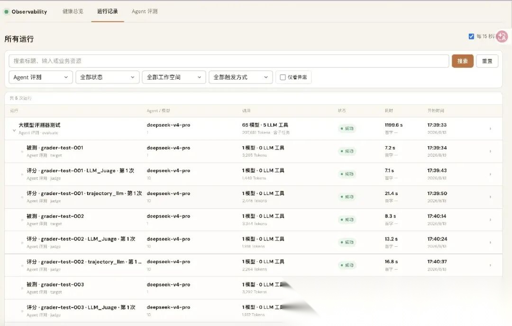512x326 pixels.
Task: Select 被测 · grader-test-001 run
Action: point(55,148)
